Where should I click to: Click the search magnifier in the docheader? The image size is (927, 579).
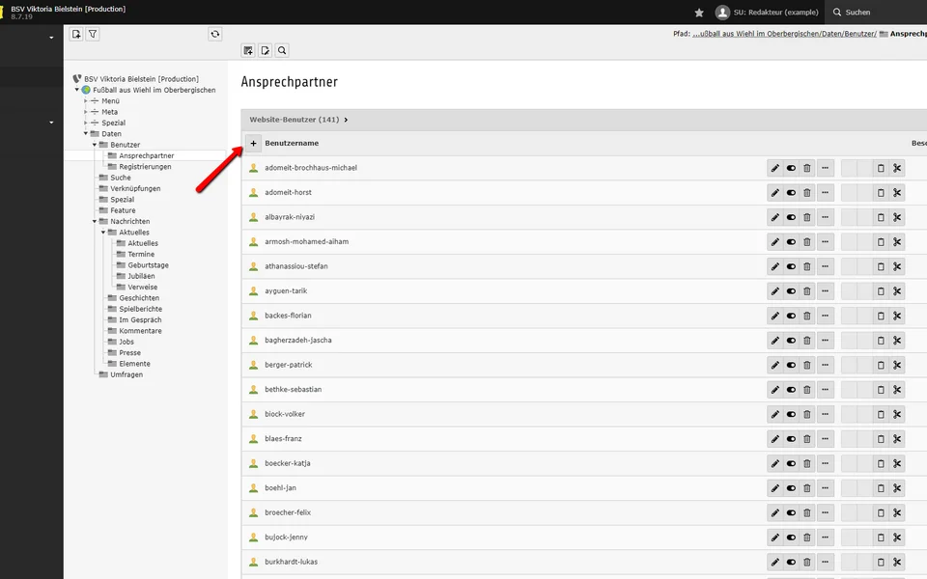click(x=281, y=50)
